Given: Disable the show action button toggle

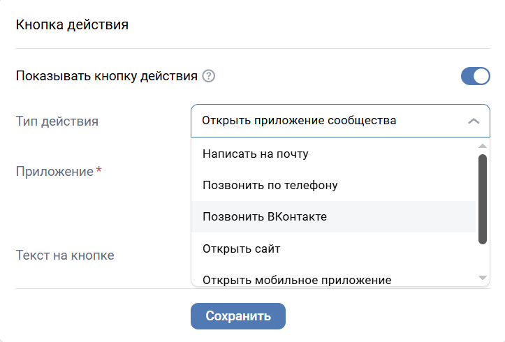Looking at the screenshot, I should tap(475, 76).
